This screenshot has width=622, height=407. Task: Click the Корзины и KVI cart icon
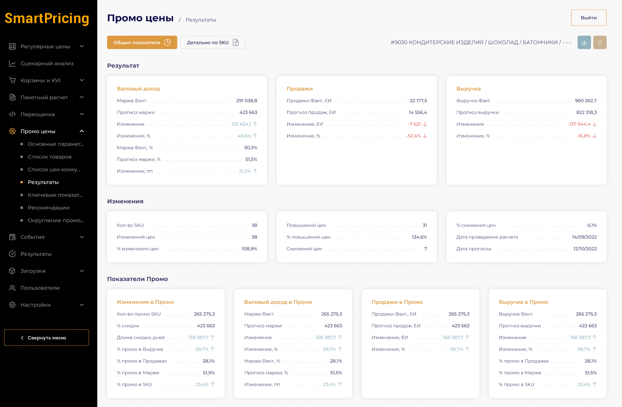[12, 80]
